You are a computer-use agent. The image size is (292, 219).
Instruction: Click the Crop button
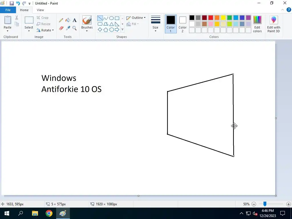click(43, 18)
